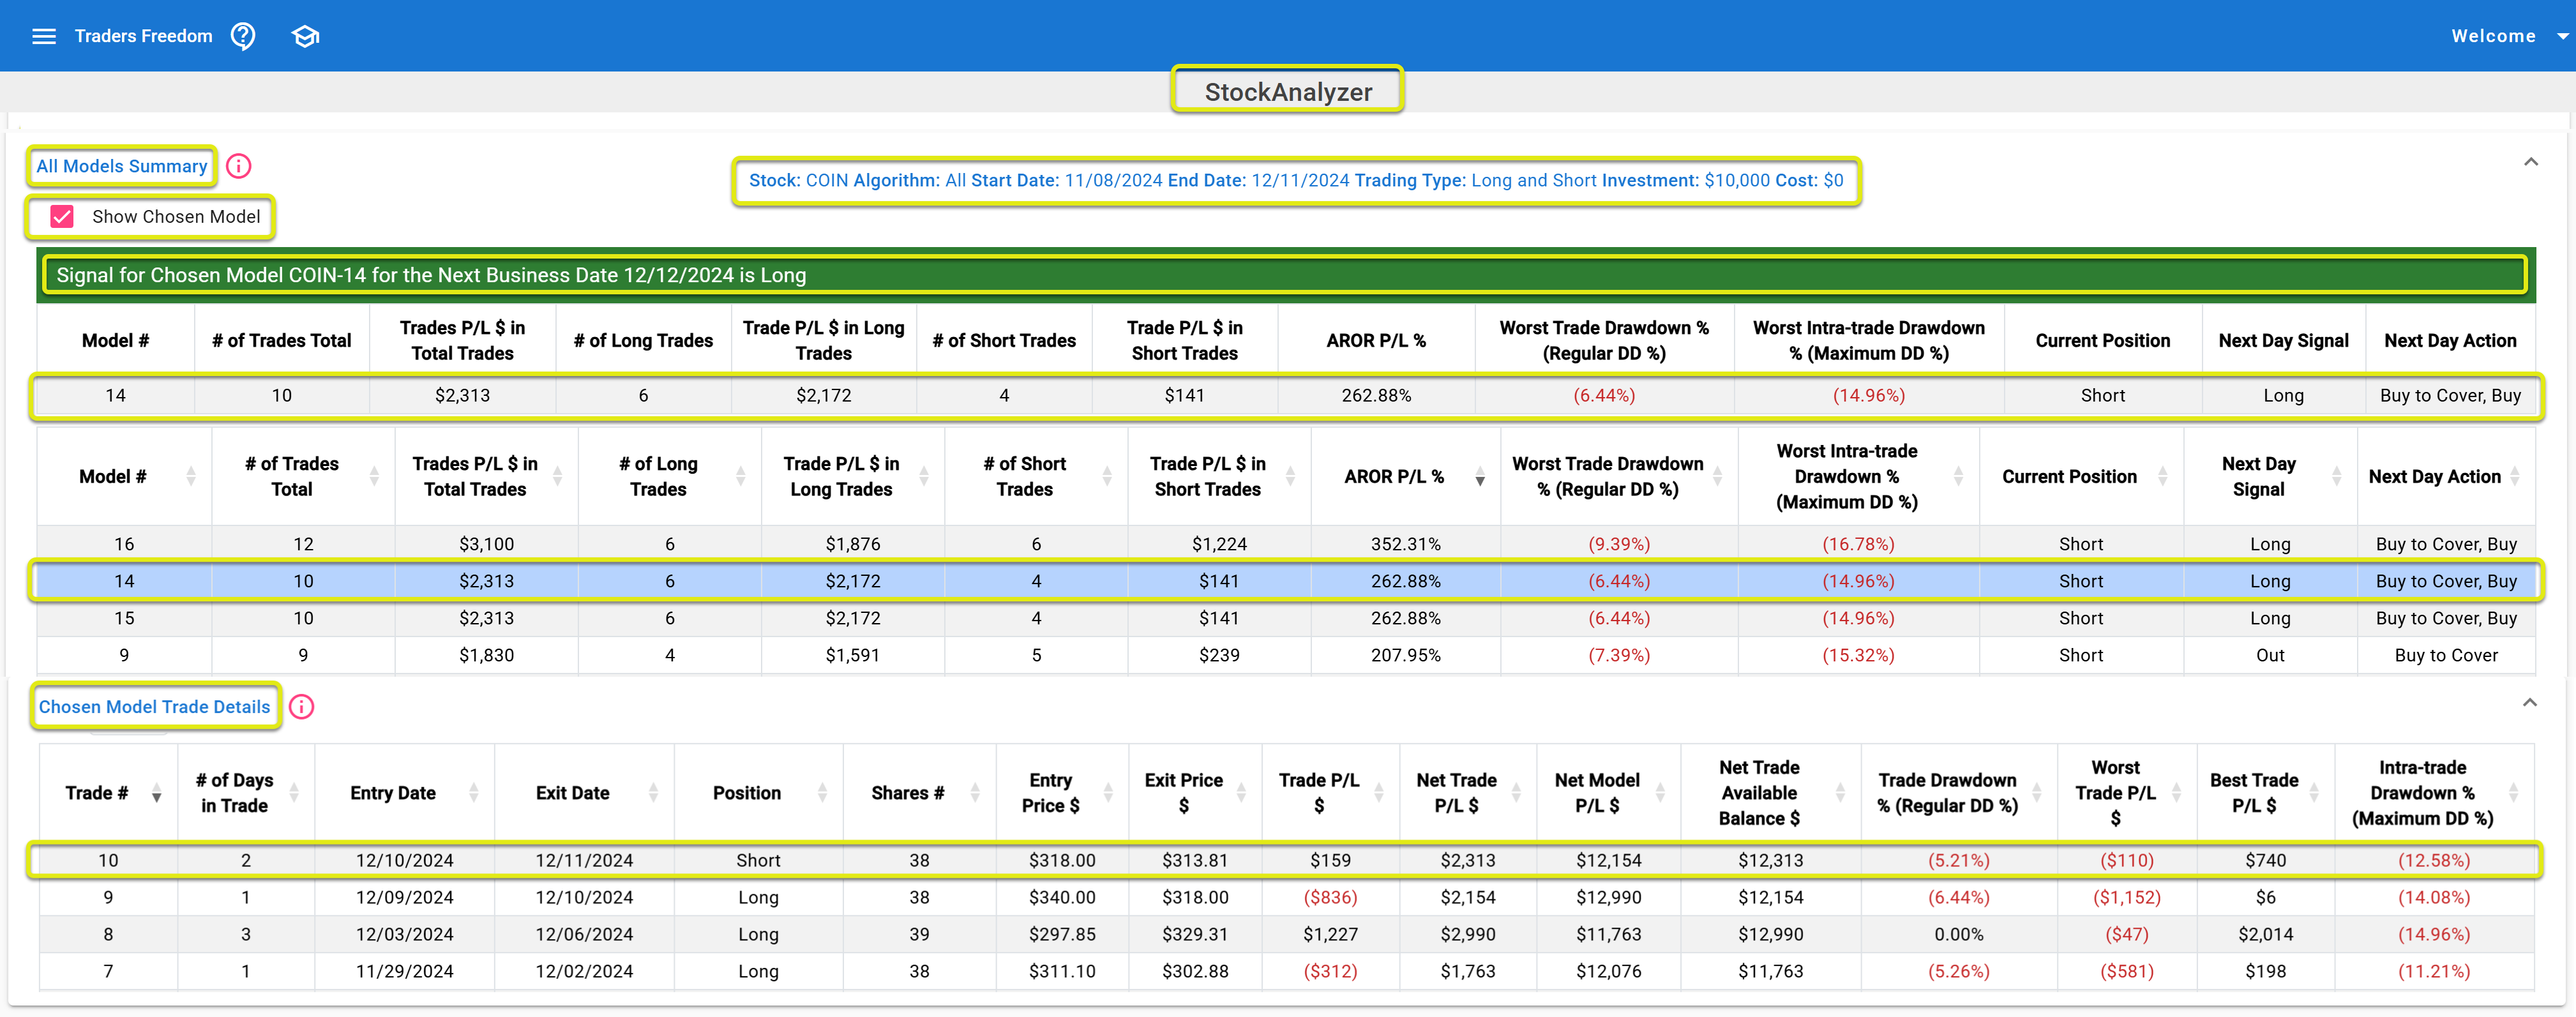Select model 9 row in models table

point(124,655)
